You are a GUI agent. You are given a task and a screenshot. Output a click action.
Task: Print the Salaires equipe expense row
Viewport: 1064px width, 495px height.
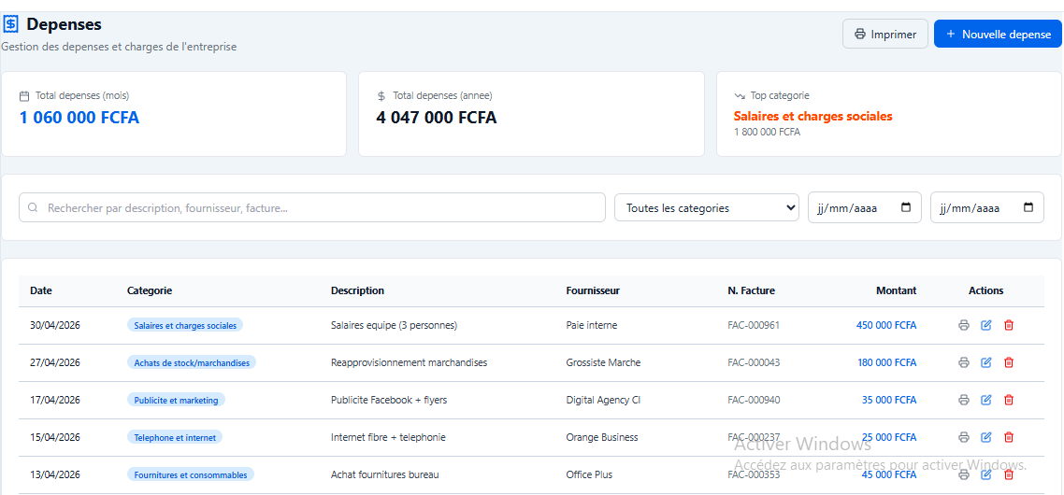tap(964, 325)
